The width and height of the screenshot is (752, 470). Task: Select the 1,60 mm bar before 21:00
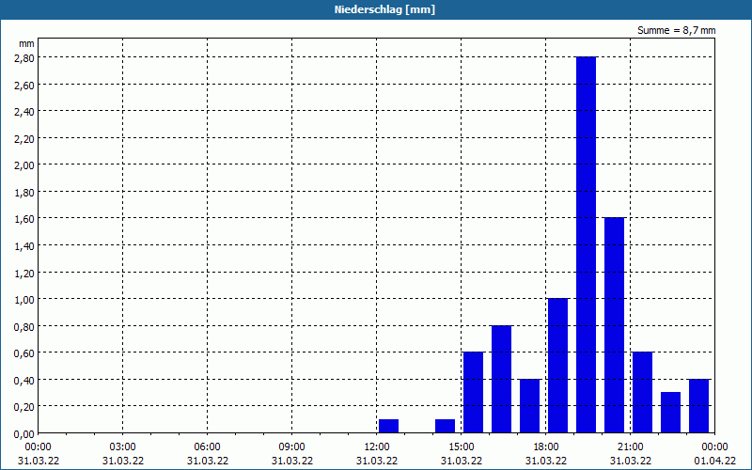pyautogui.click(x=615, y=325)
